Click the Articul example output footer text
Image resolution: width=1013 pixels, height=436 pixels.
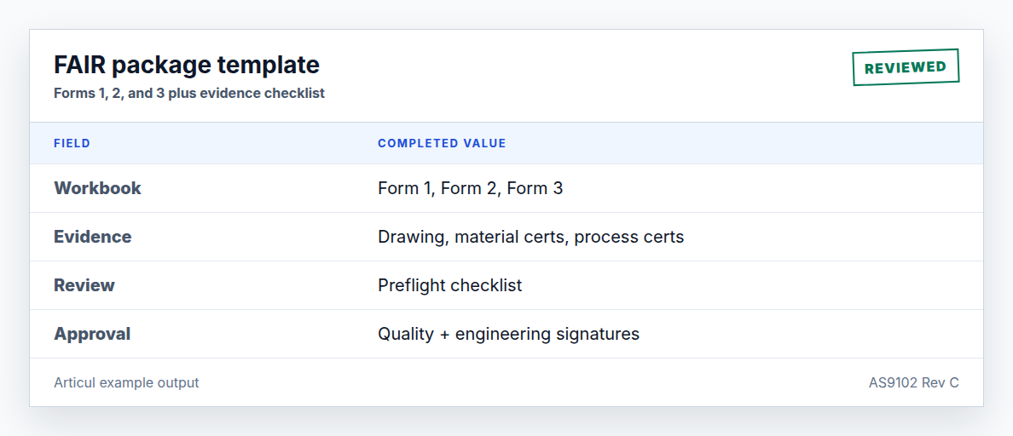click(x=126, y=382)
